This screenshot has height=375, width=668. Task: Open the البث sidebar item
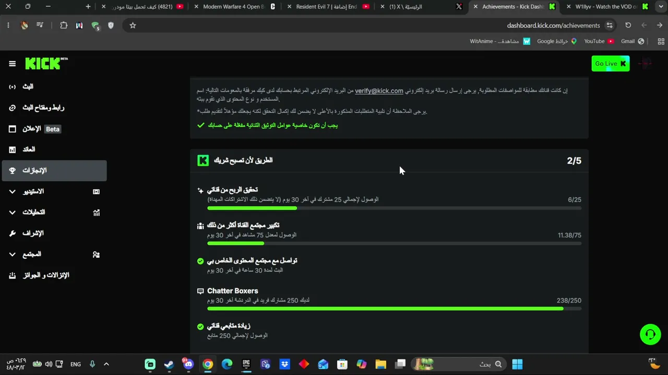[x=54, y=87]
